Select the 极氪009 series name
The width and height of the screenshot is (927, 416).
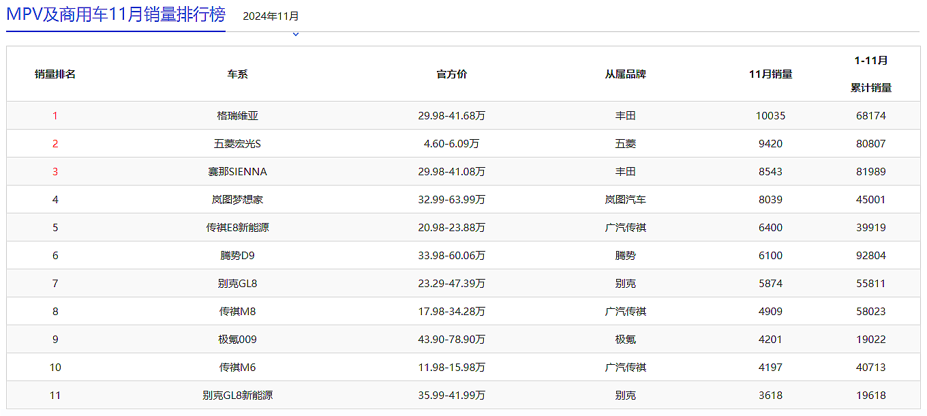[x=238, y=340]
